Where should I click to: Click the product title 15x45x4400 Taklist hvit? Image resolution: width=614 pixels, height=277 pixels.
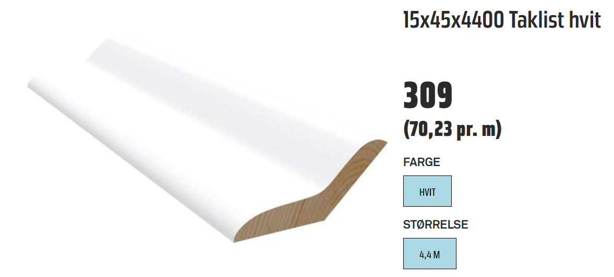[502, 20]
